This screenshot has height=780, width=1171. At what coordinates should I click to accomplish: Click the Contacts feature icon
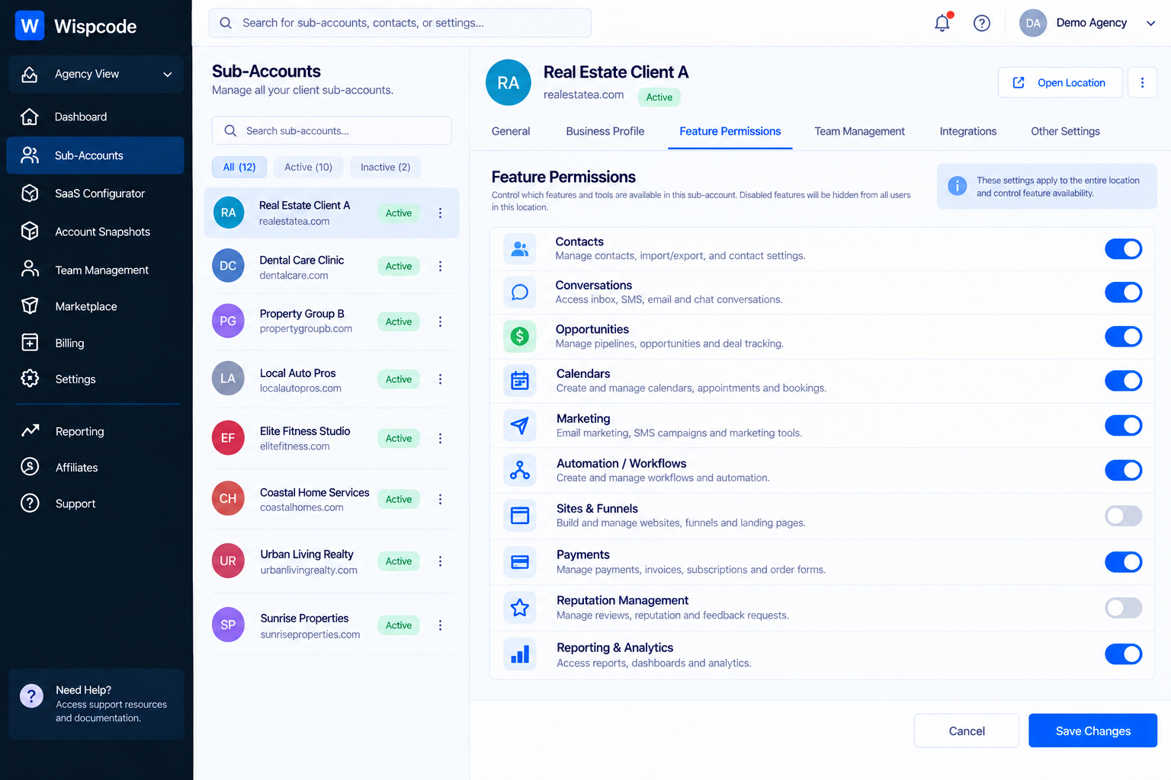[x=520, y=248]
